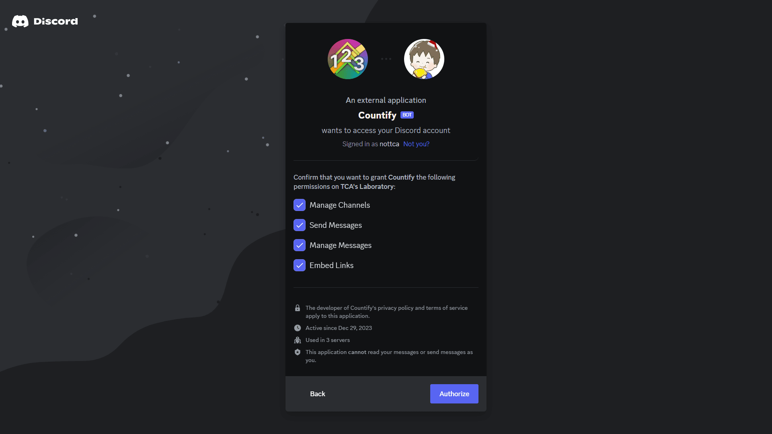The width and height of the screenshot is (772, 434).
Task: Toggle the Manage Channels checkbox
Action: point(300,205)
